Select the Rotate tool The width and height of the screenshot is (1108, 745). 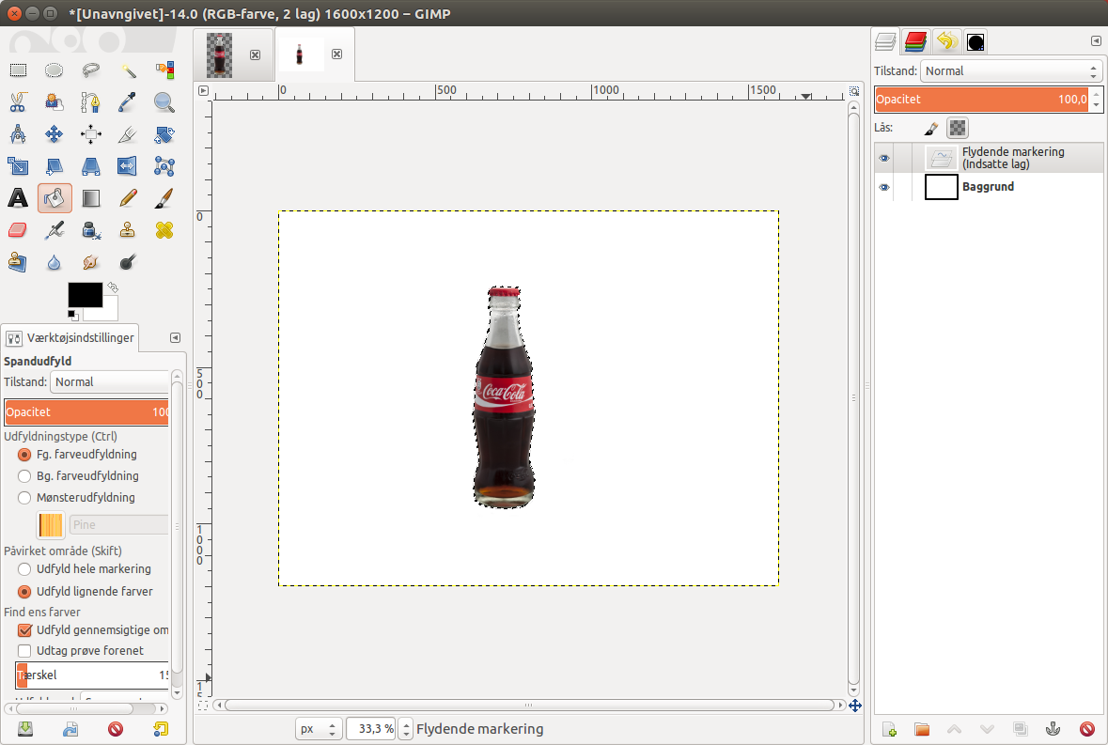pyautogui.click(x=164, y=134)
